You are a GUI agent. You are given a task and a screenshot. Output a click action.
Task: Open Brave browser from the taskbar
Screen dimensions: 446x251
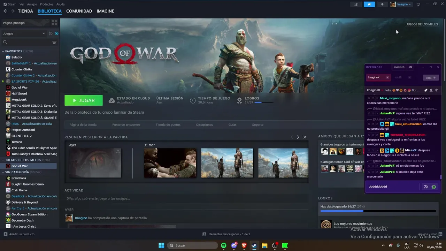[x=244, y=245]
